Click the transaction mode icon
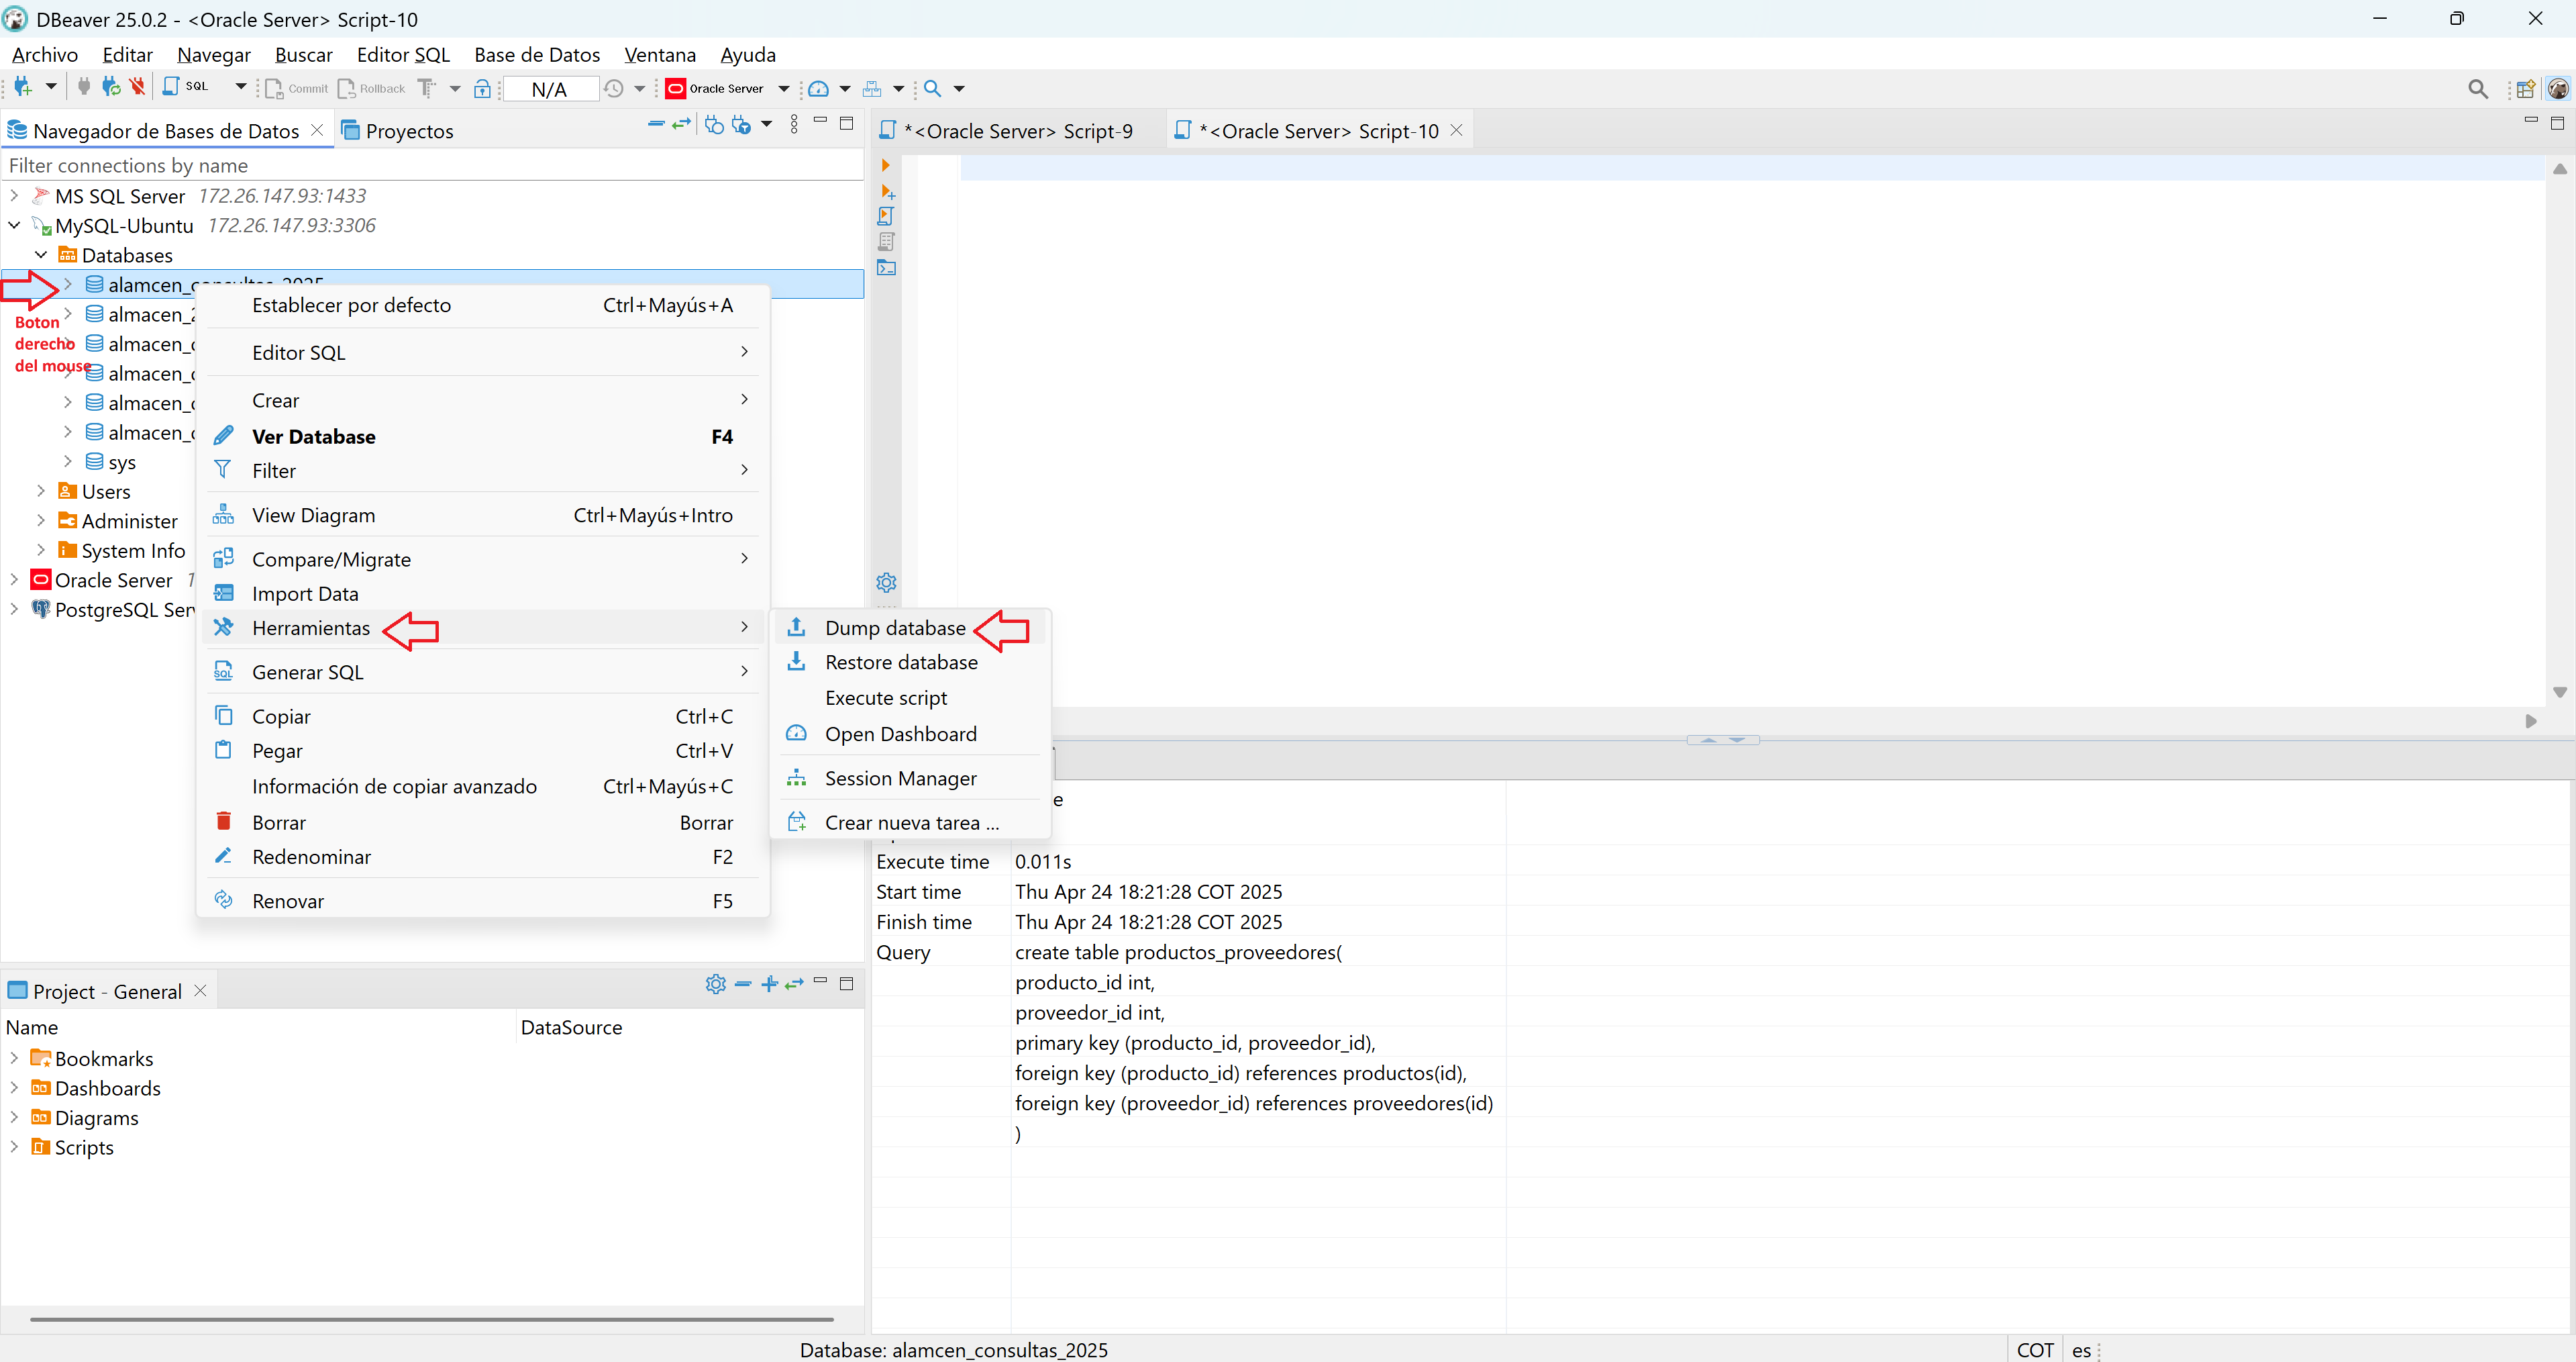Image resolution: width=2576 pixels, height=1362 pixels. (427, 88)
